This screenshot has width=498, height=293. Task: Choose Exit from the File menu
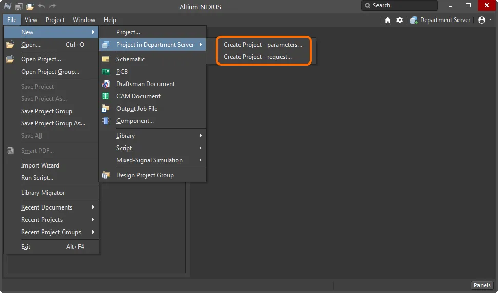pos(51,247)
